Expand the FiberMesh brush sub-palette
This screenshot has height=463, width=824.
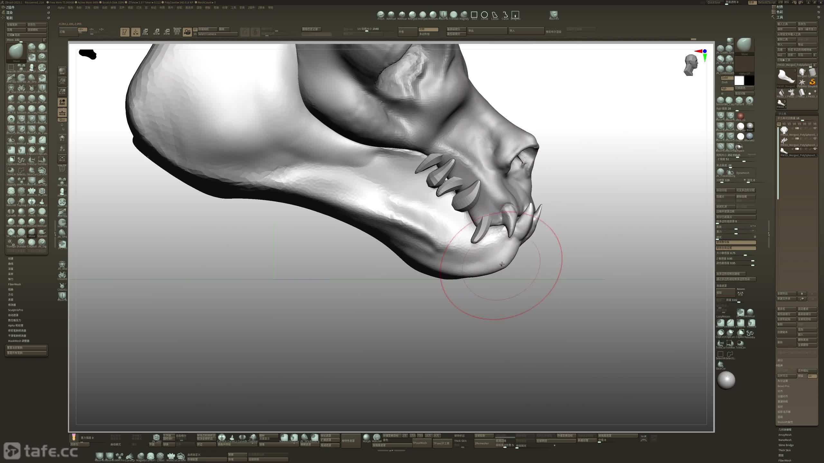click(x=14, y=284)
